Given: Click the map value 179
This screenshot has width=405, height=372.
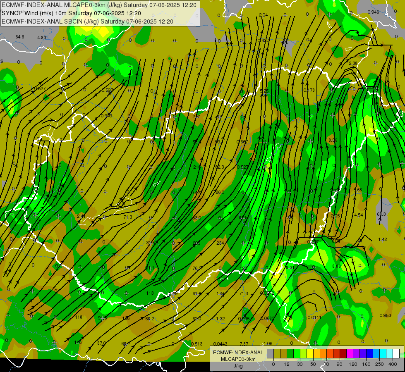Looking at the screenshot, I should click(220, 293).
